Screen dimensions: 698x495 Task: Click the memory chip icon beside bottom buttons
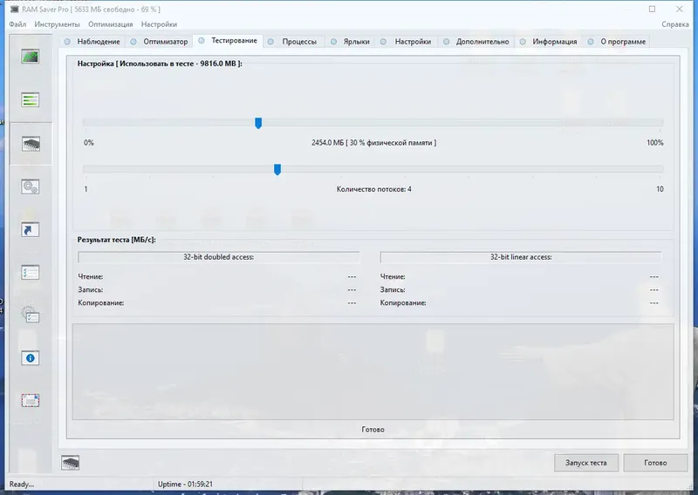[x=71, y=463]
